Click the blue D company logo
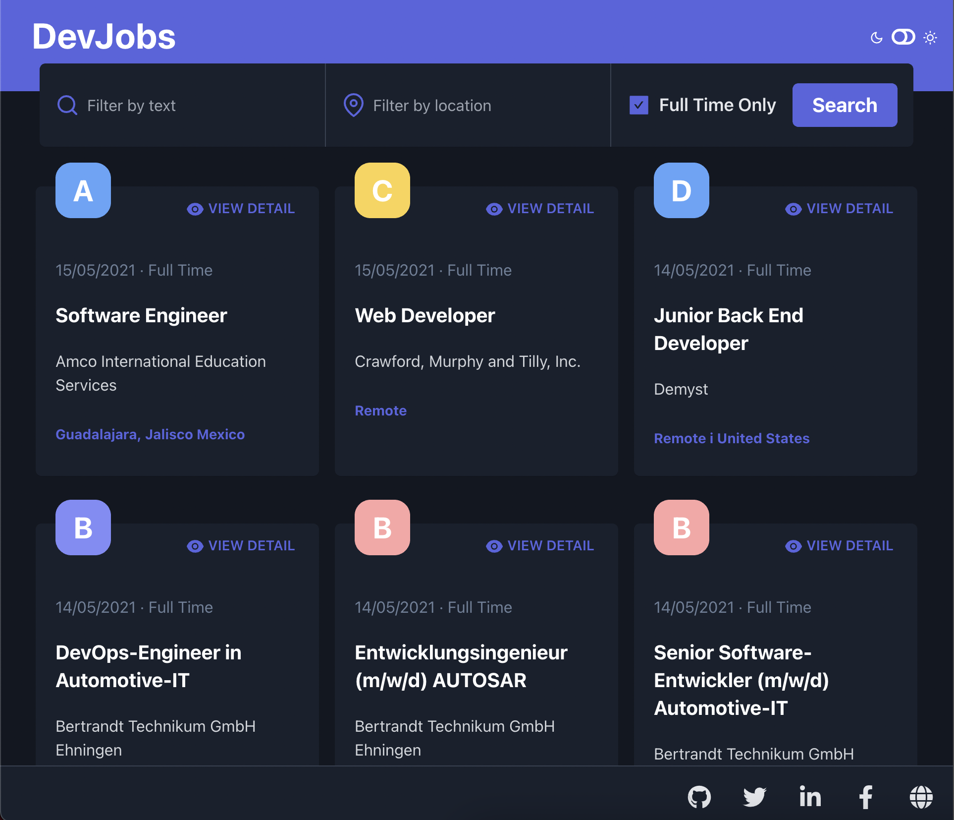The width and height of the screenshot is (954, 820). pyautogui.click(x=681, y=190)
